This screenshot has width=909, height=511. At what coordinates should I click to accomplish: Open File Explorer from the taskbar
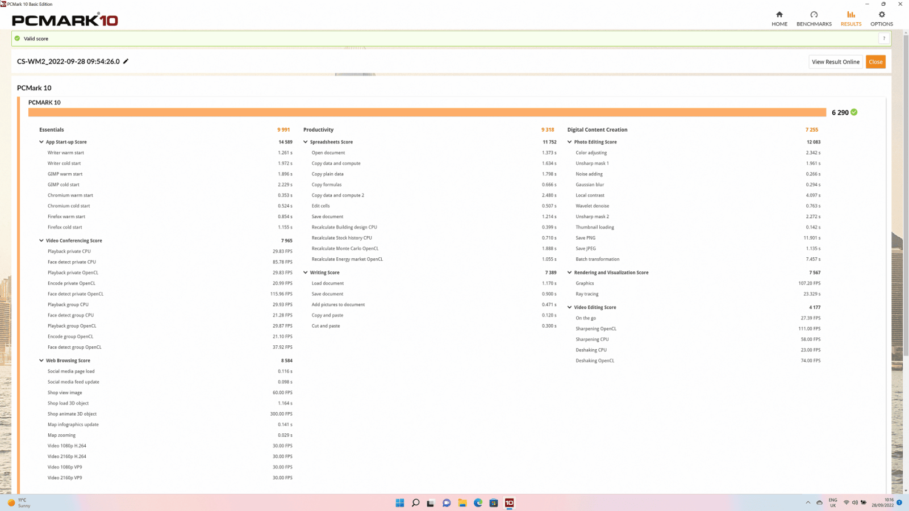point(462,503)
